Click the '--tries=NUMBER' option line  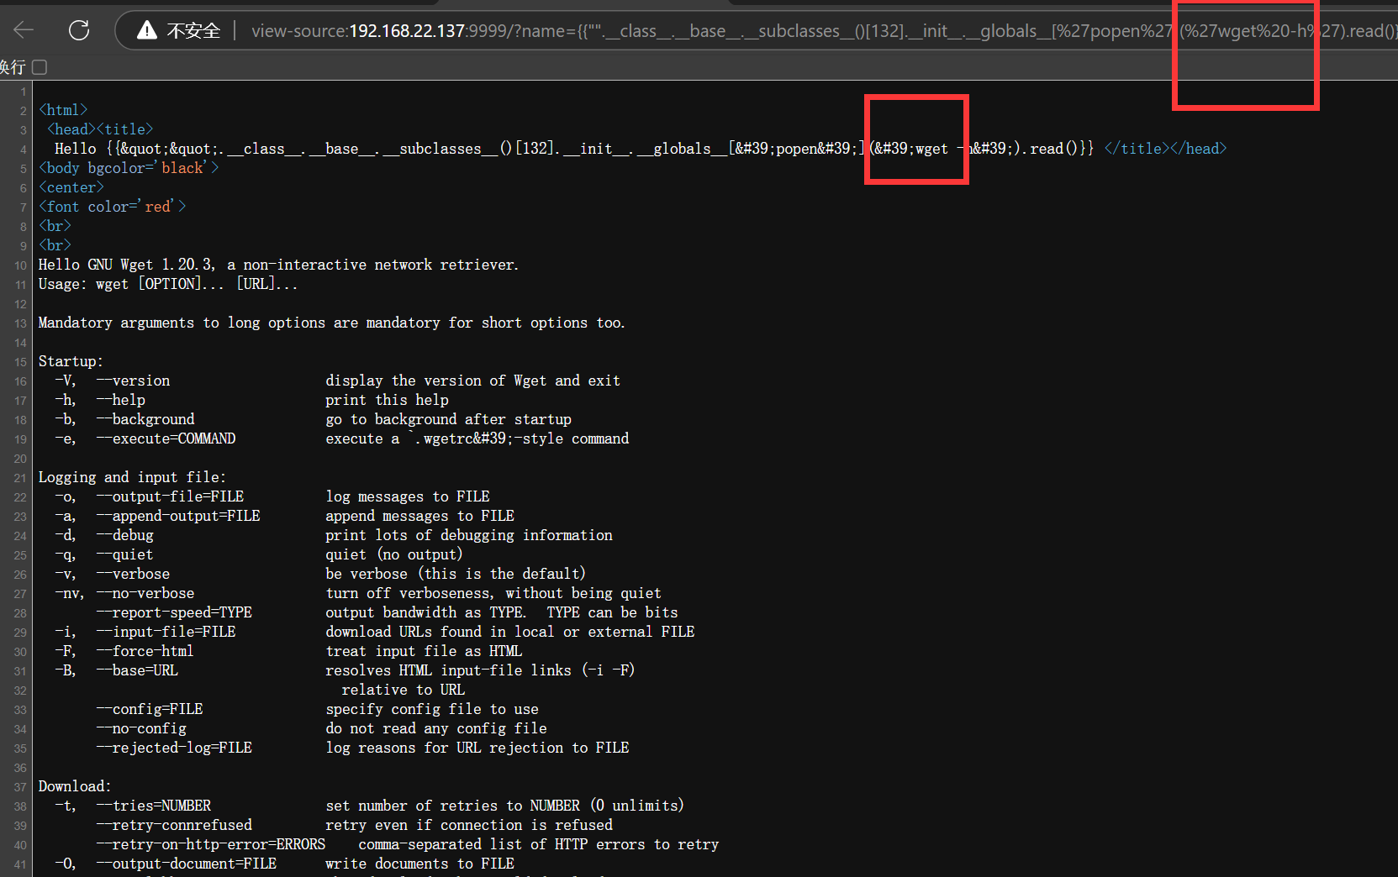[x=370, y=806]
